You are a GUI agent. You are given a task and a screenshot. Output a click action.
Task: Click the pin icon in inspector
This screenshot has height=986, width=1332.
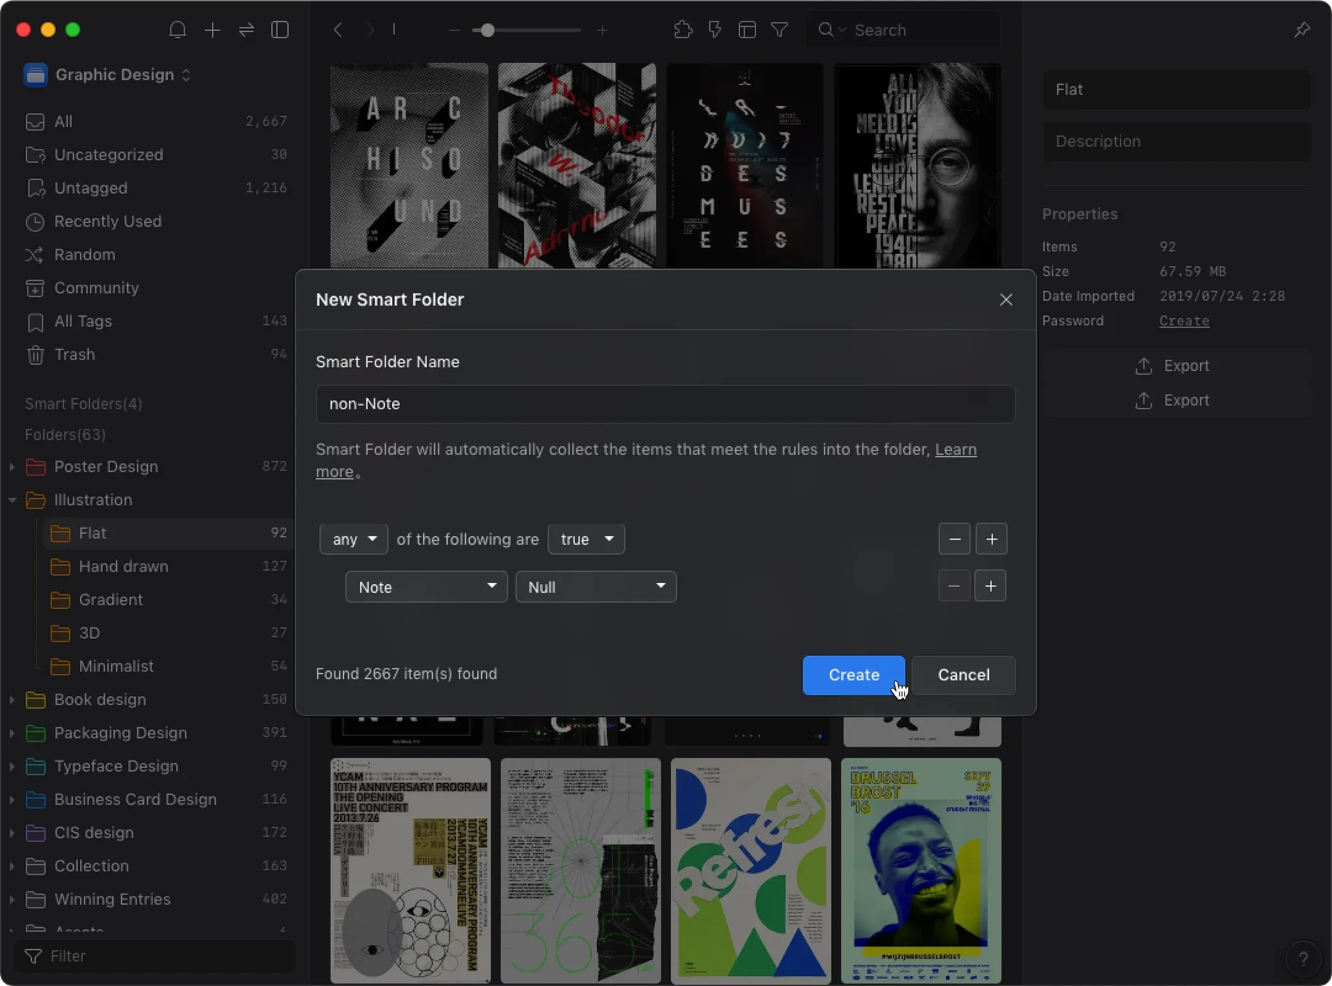(1302, 30)
